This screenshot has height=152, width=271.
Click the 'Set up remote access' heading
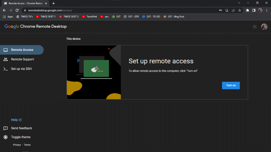161,61
